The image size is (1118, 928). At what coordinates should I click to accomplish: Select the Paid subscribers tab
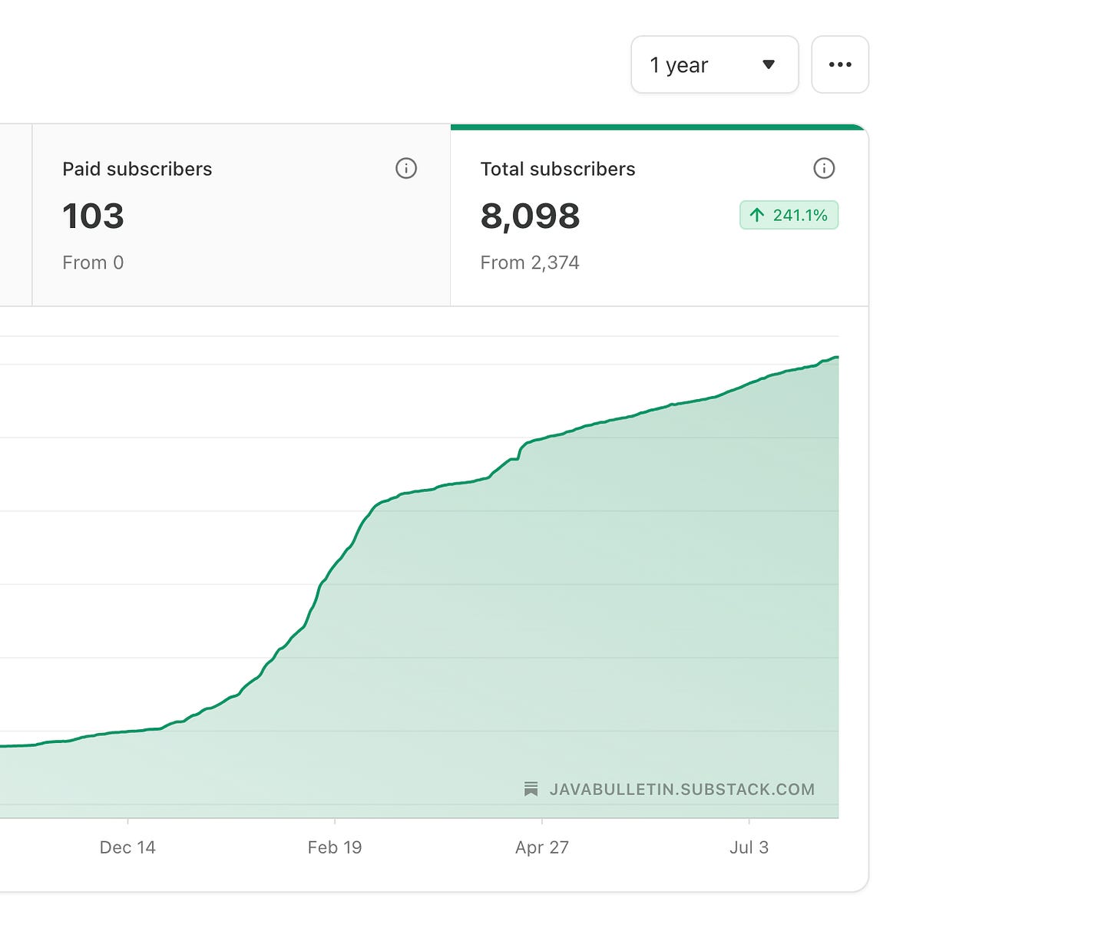241,215
